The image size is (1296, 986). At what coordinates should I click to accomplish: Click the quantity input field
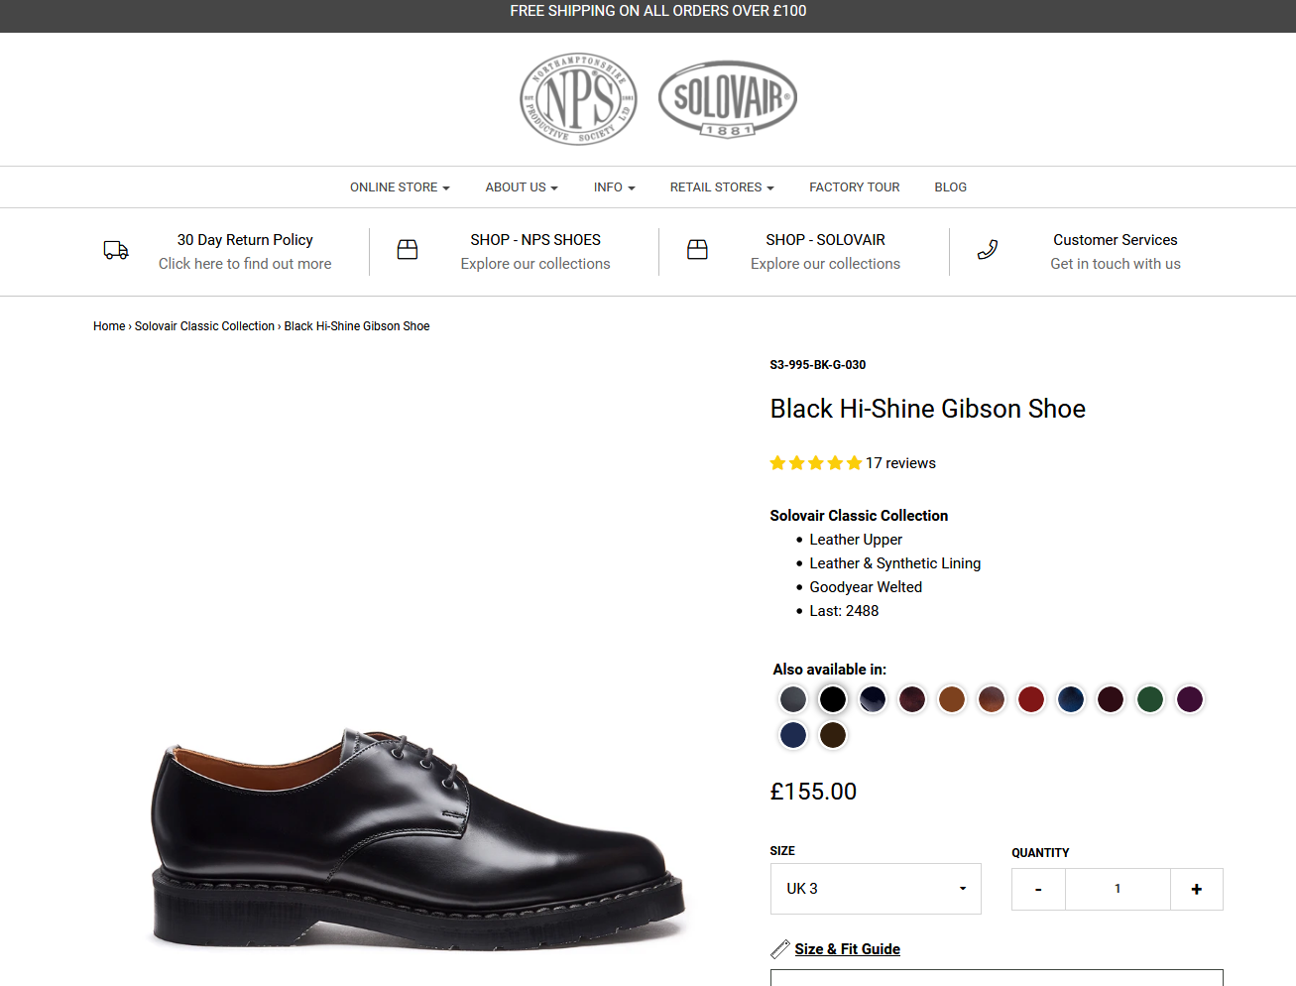pos(1118,890)
